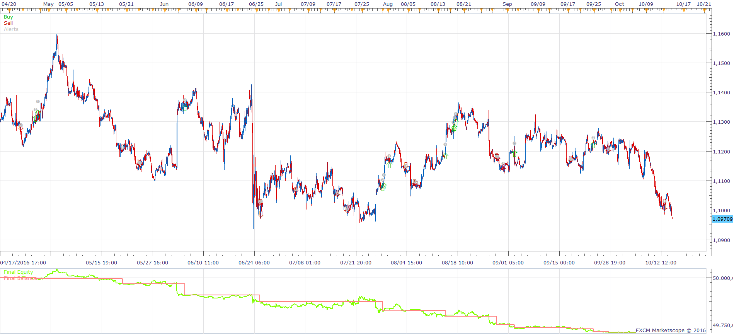This screenshot has width=734, height=334.
Task: Click the '07/21 20:00' time label
Action: tap(356, 263)
